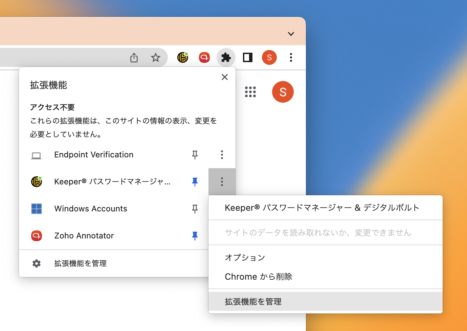Open more options for Endpoint Verification

(222, 155)
